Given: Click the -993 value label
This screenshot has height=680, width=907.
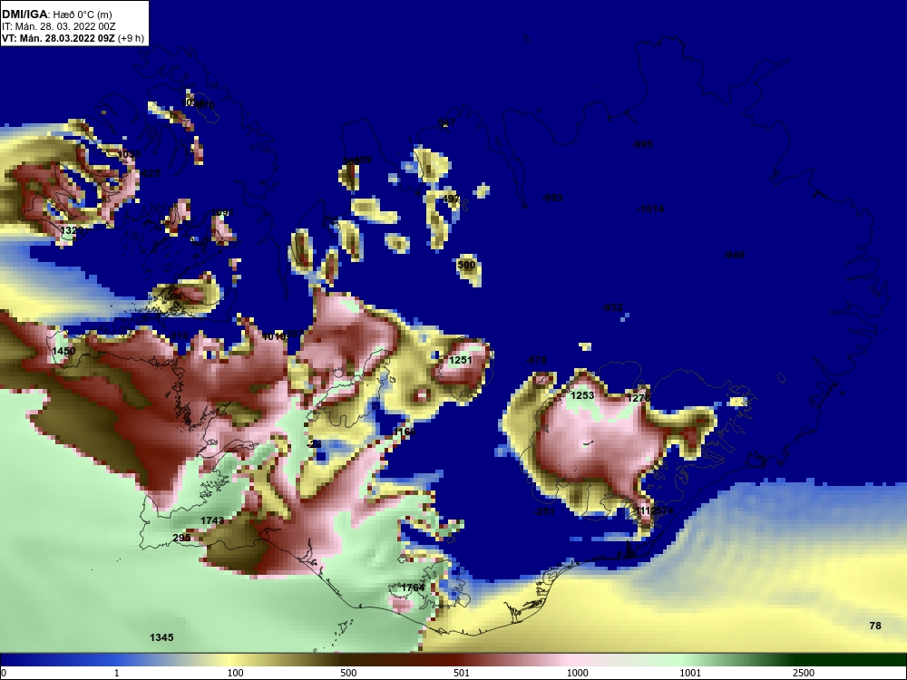Looking at the screenshot, I should tap(551, 198).
